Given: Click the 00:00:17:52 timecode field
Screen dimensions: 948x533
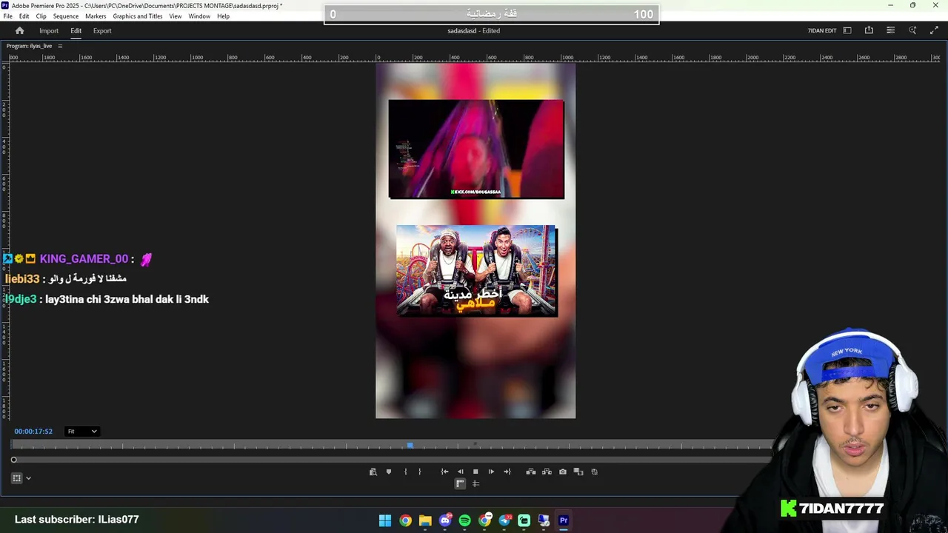Looking at the screenshot, I should click(x=33, y=432).
